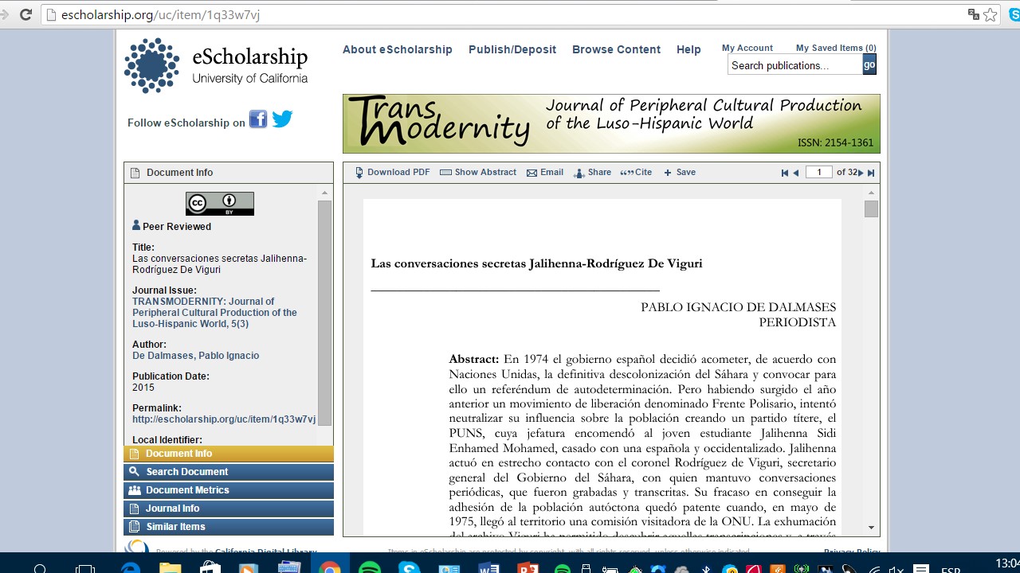
Task: Open the permalink URL
Action: coord(224,419)
